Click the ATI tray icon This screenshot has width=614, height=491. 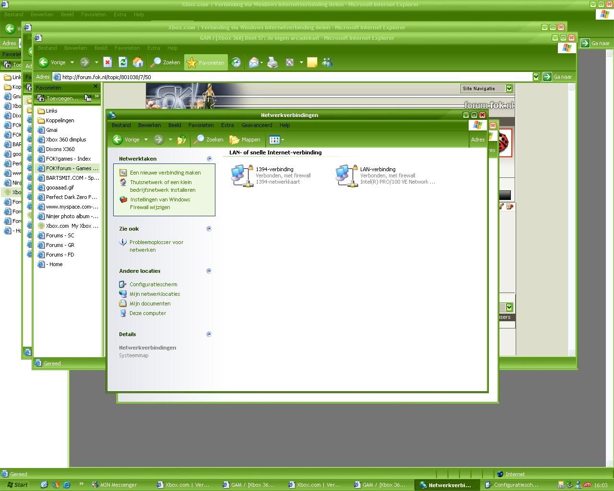(x=587, y=485)
